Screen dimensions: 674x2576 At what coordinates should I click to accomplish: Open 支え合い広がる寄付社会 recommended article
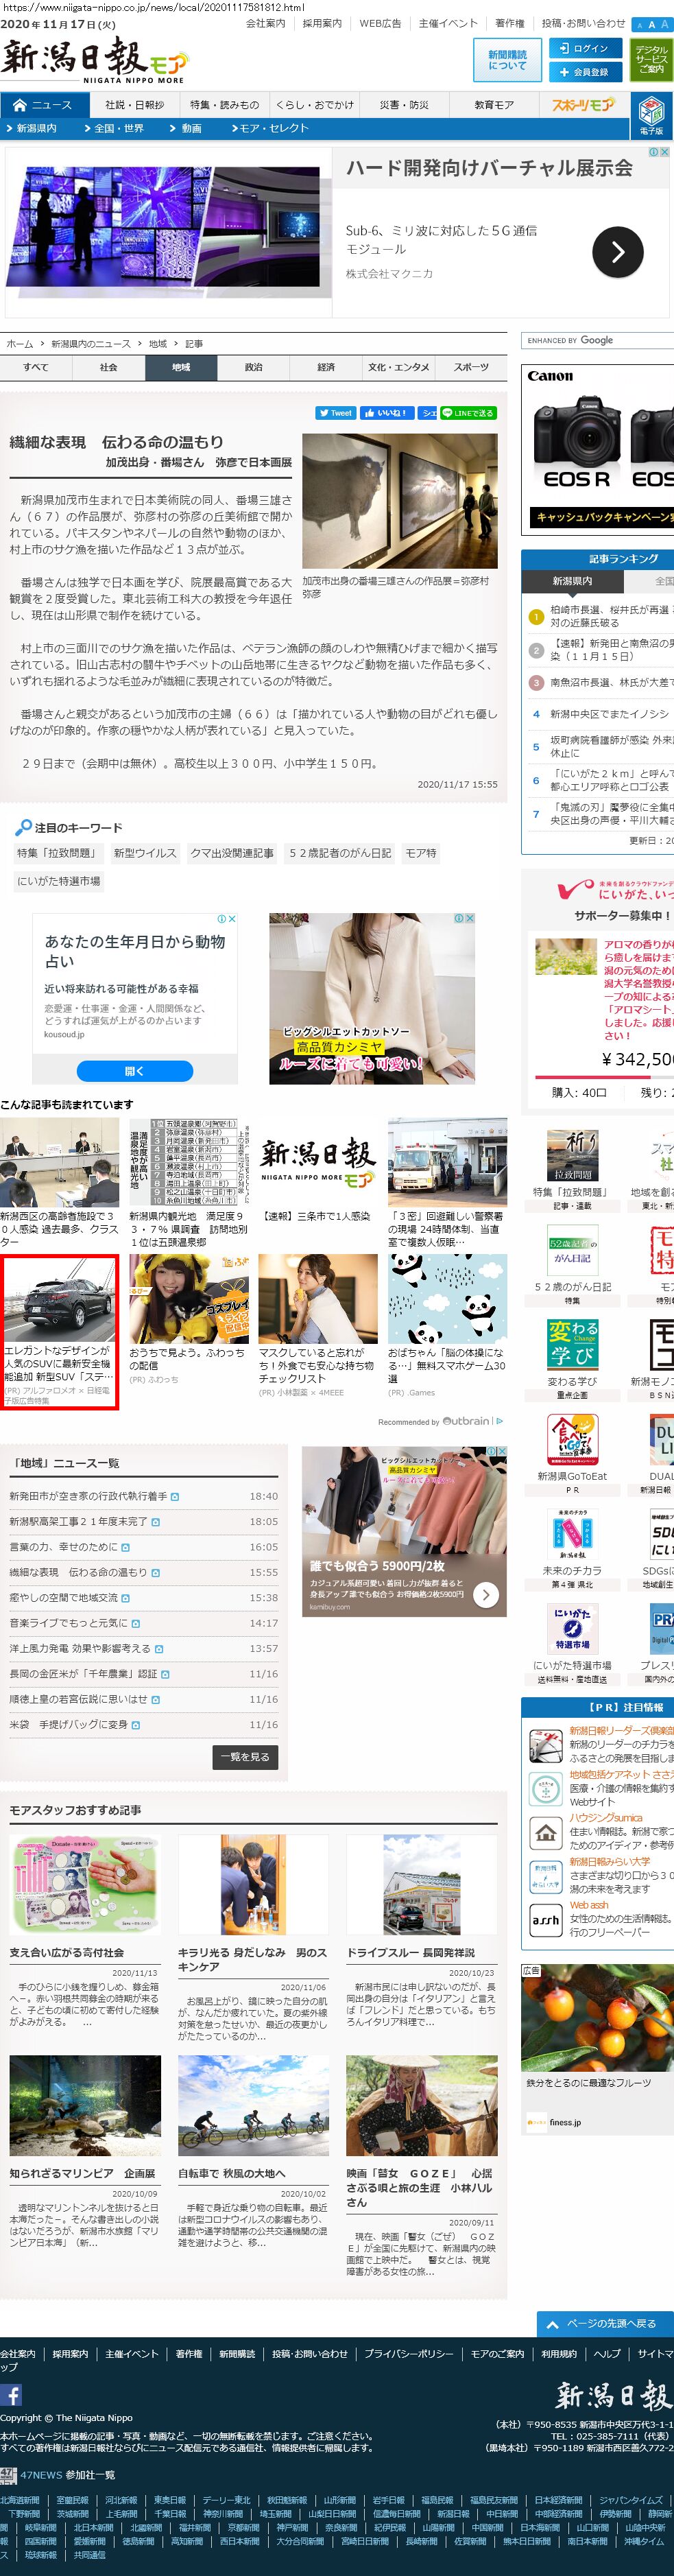pos(67,1952)
